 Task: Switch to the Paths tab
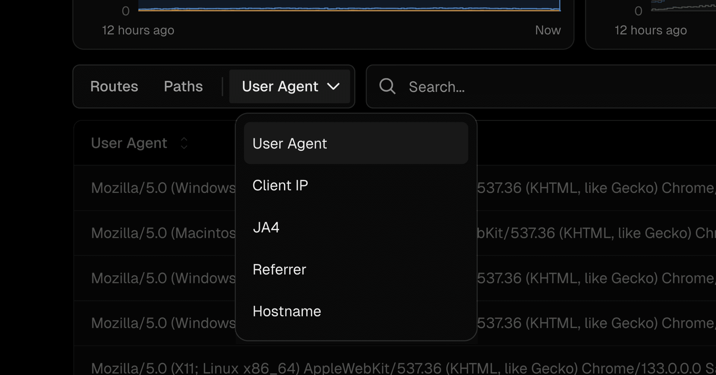tap(183, 87)
